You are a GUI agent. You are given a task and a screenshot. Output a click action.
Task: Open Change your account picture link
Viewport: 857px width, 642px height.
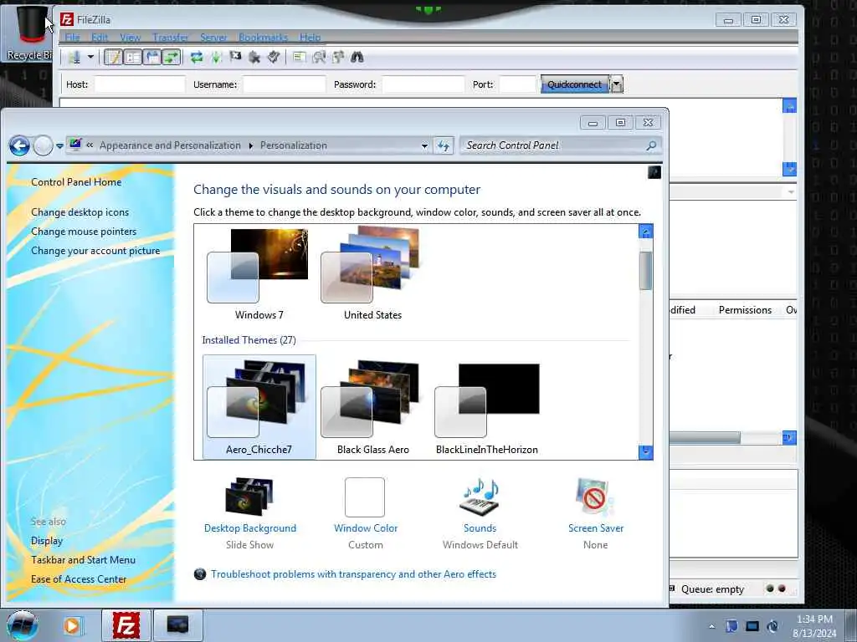click(x=95, y=251)
